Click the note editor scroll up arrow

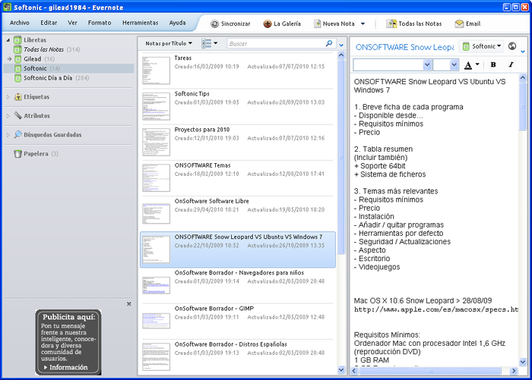523,77
